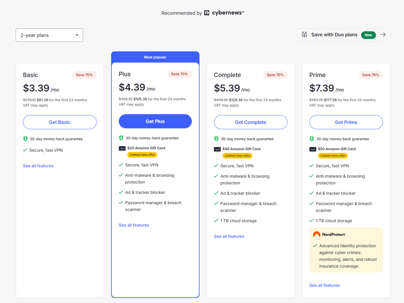
Task: Click the Save 70% badge on Plus plan
Action: click(x=180, y=74)
